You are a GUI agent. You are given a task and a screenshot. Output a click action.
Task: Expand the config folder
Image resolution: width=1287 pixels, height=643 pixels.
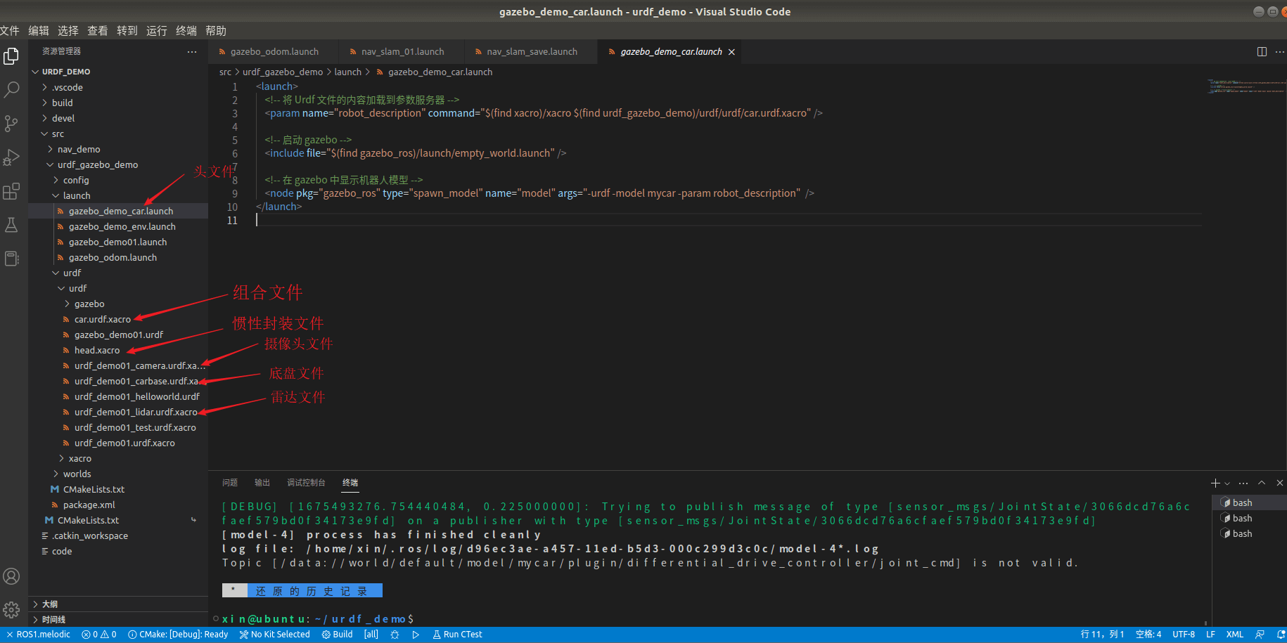tap(118, 180)
